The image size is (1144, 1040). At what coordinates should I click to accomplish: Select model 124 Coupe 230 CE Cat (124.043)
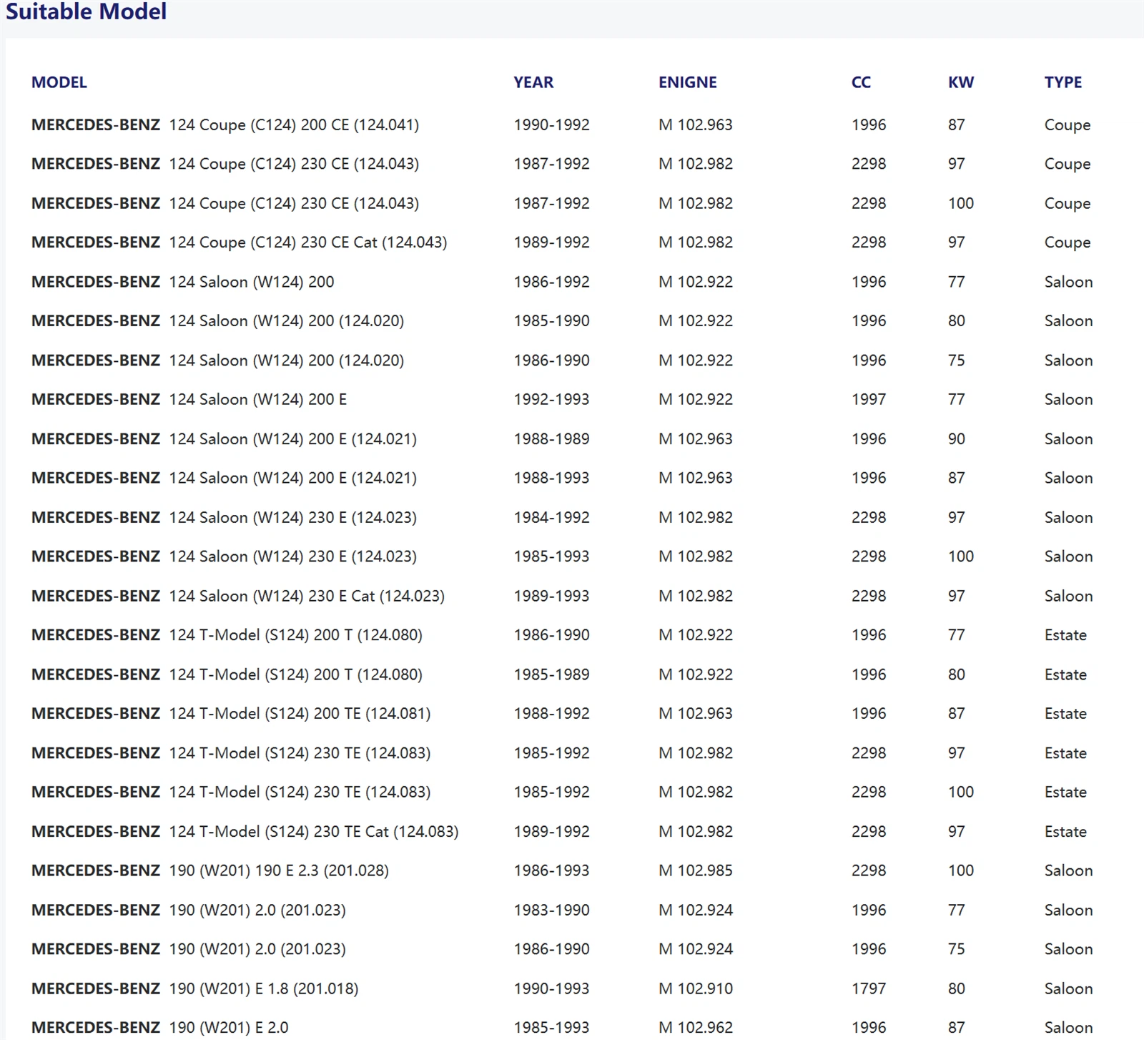click(308, 242)
